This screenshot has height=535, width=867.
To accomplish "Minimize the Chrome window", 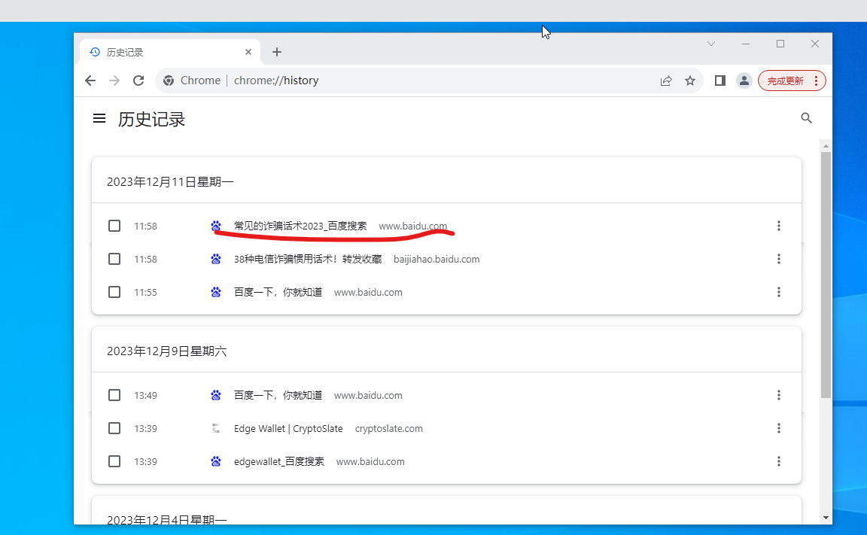I will [746, 44].
